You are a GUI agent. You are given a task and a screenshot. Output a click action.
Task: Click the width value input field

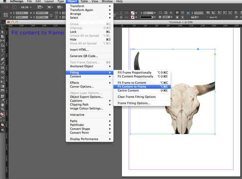pos(42,13)
